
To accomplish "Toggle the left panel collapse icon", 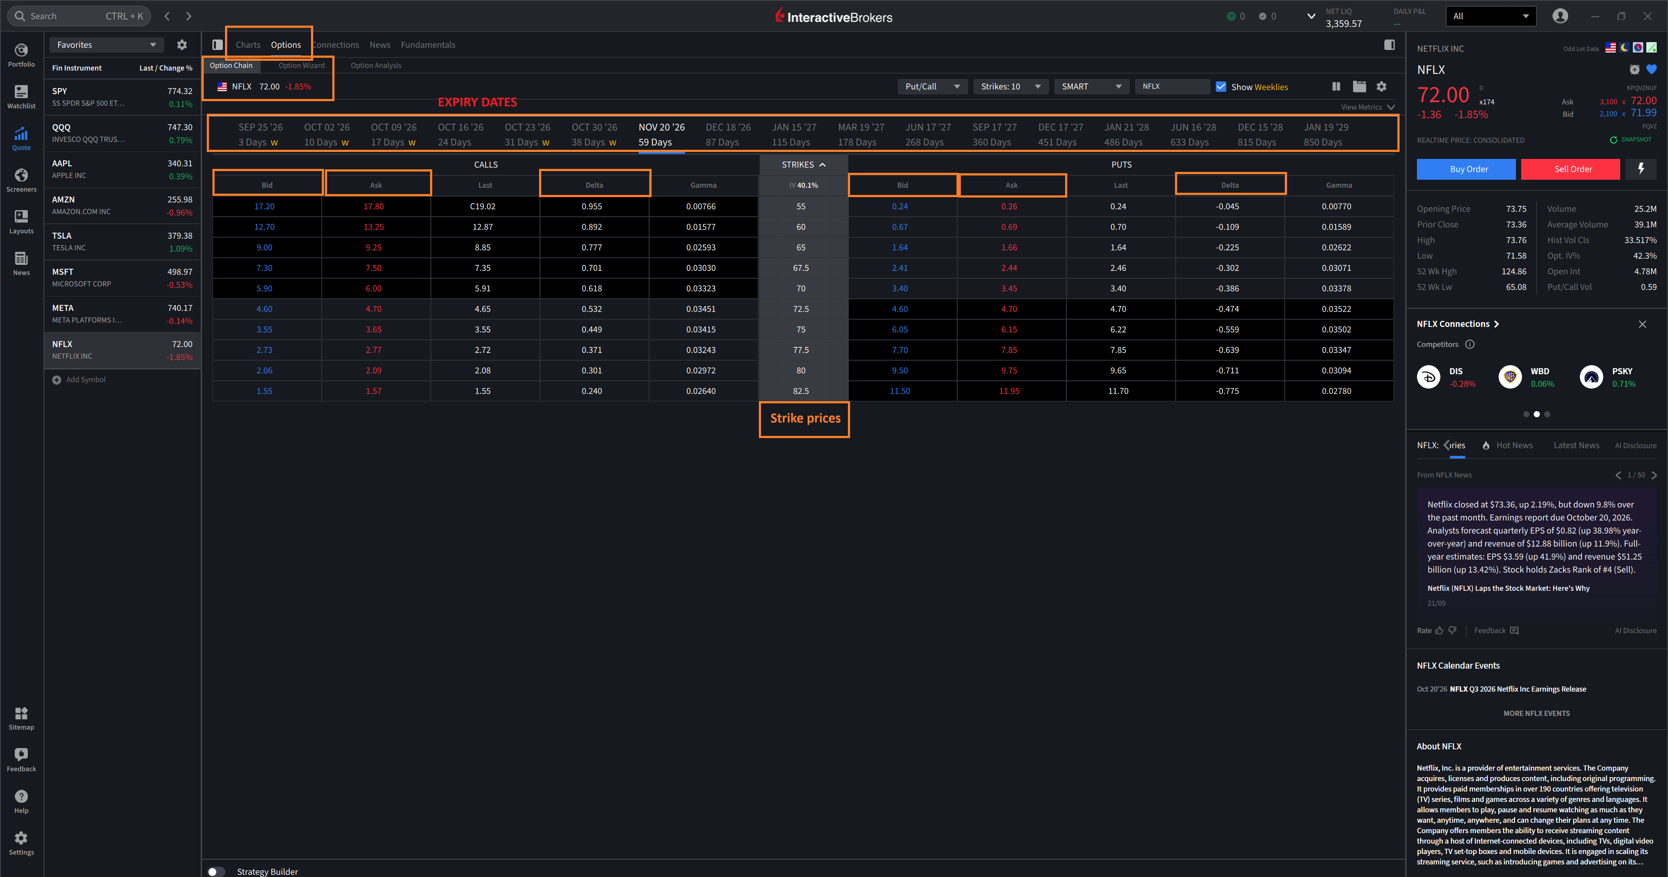I will coord(218,45).
